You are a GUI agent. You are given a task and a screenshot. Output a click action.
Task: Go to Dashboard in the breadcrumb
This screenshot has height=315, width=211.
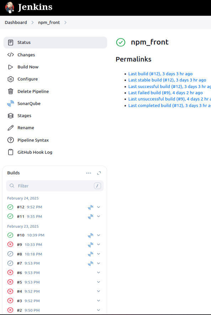click(x=16, y=22)
